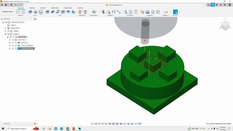Screen dimensions: 233x131
Task: Expand the 2D Adaptive2 operation node
Action: tap(10, 45)
